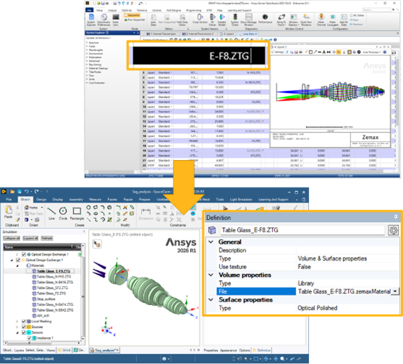Click Make Conjugate configuration tool

click(333, 20)
